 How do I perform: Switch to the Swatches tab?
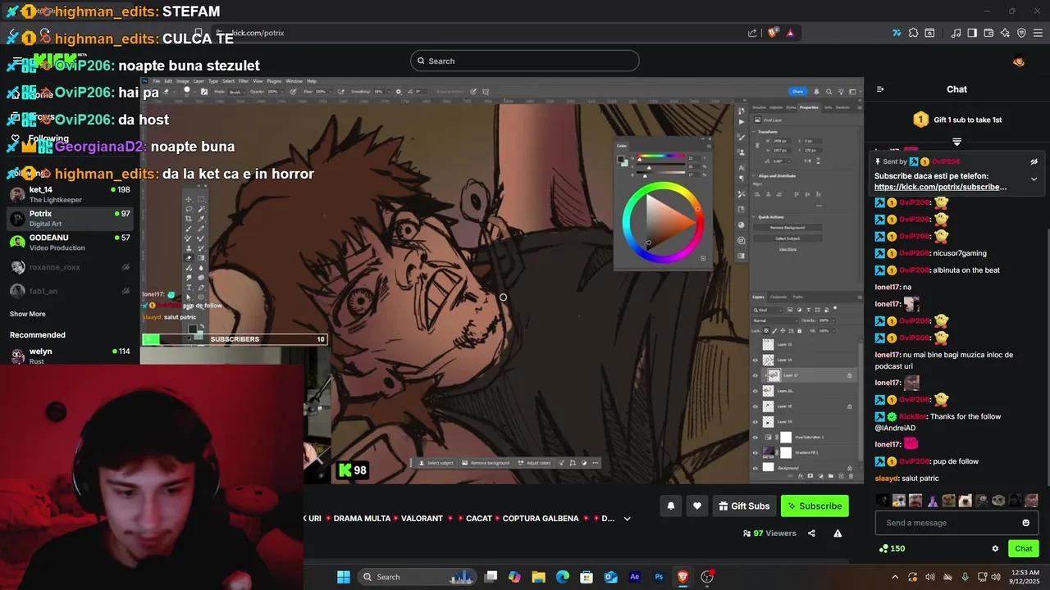(842, 107)
